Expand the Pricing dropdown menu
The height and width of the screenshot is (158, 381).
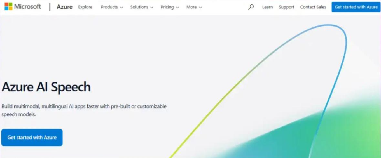tap(170, 7)
